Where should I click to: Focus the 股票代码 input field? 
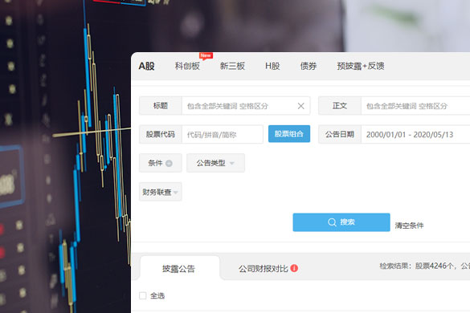[223, 135]
